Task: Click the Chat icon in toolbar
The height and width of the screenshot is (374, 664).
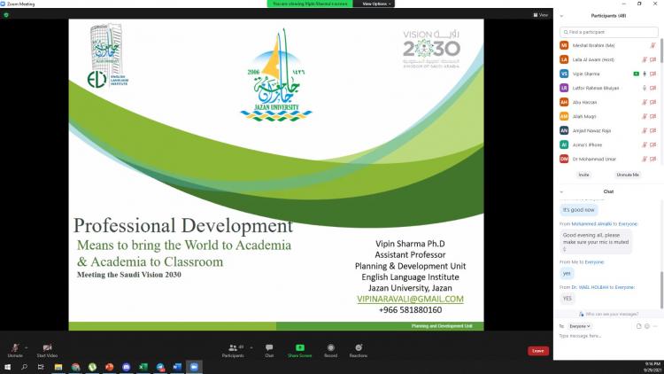Action: [269, 348]
